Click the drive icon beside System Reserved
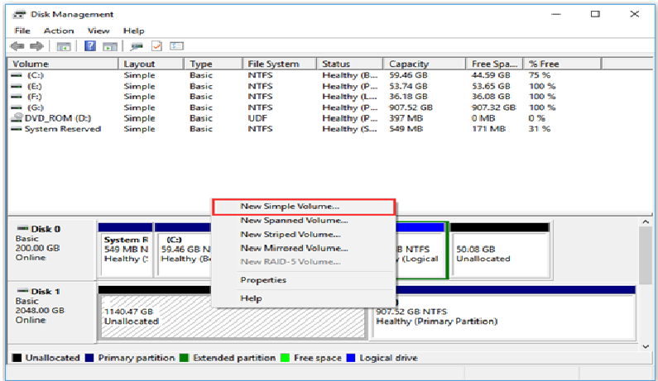 coord(17,129)
